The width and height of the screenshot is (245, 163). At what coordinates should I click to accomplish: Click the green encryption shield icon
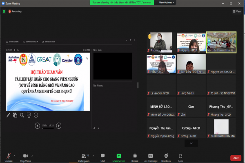pos(4,11)
